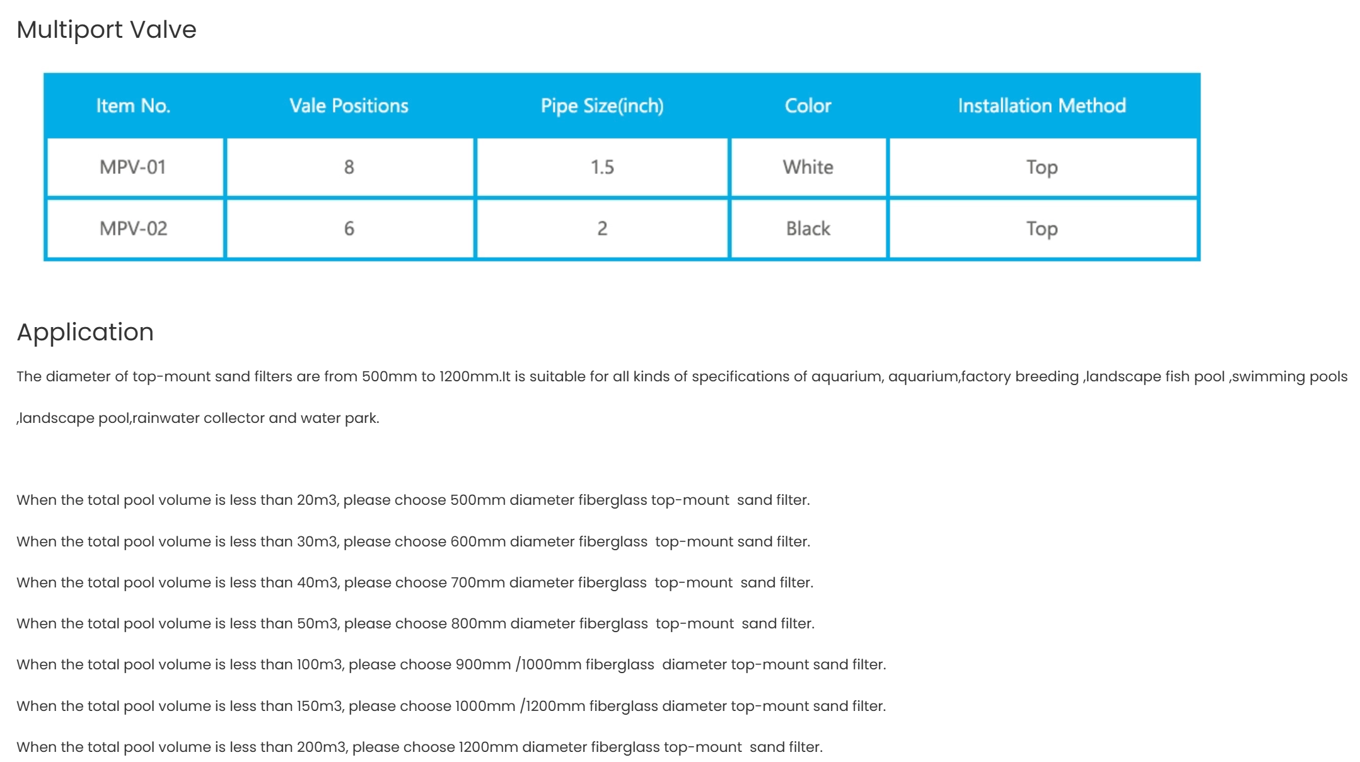1360x762 pixels.
Task: Click the line about 20m3 pool volume
Action: point(413,500)
